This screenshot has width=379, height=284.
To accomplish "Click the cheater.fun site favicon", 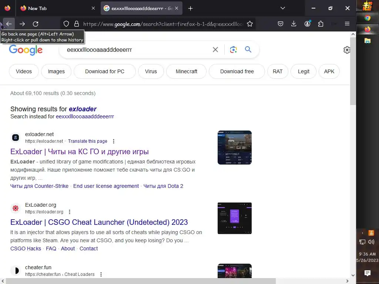I will click(x=16, y=271).
